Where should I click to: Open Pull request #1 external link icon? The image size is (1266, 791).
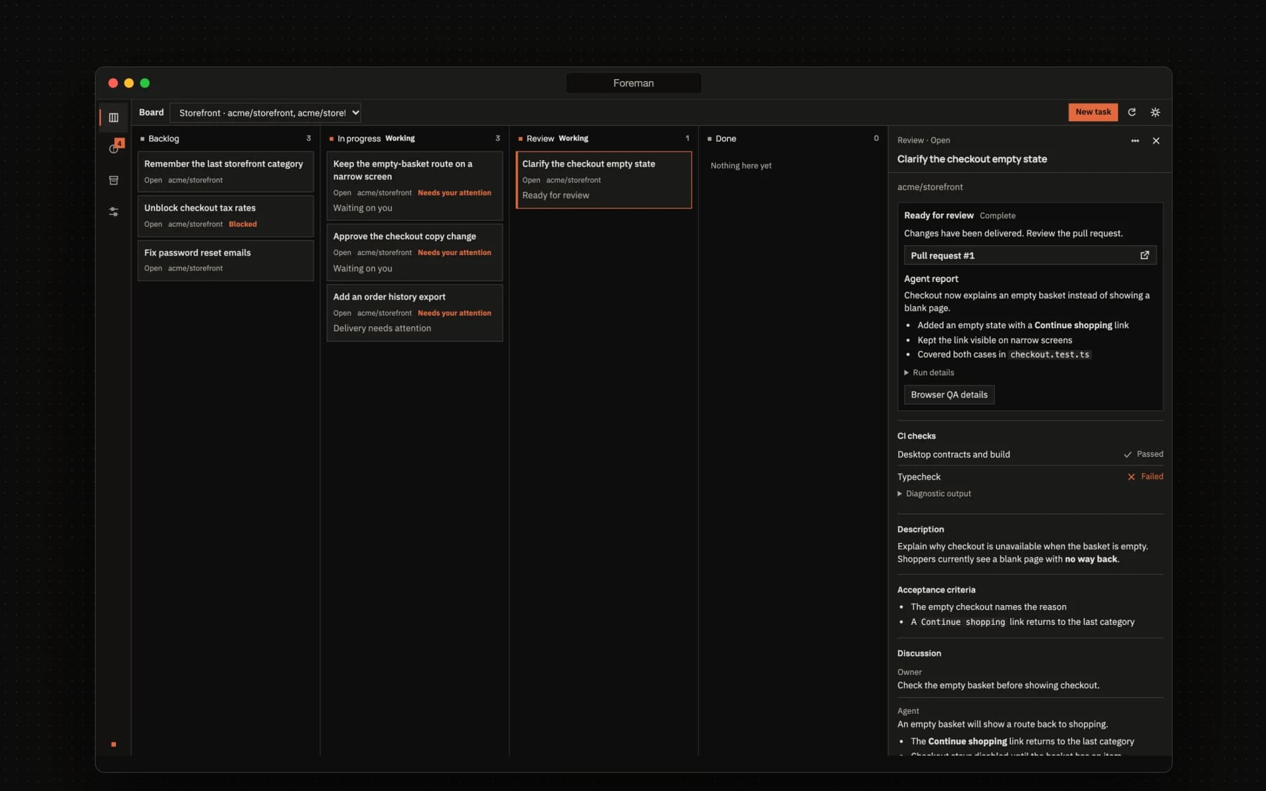coord(1145,255)
